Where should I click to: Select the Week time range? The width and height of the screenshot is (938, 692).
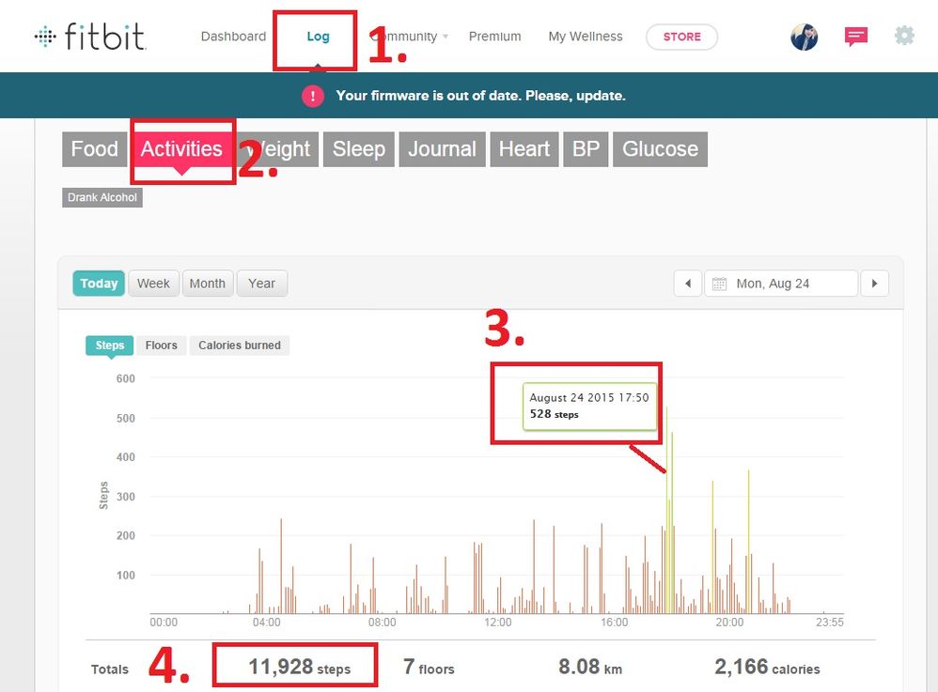[x=153, y=284]
